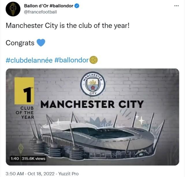Viewport: 185px width, 177px height.
Task: Open the three-dot more options menu
Action: 176,6
